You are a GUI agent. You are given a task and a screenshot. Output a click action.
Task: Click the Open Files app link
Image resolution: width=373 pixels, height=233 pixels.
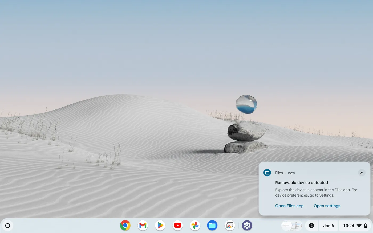(x=289, y=206)
